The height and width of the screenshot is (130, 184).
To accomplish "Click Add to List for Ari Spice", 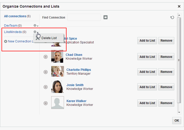I will pyautogui.click(x=147, y=41).
